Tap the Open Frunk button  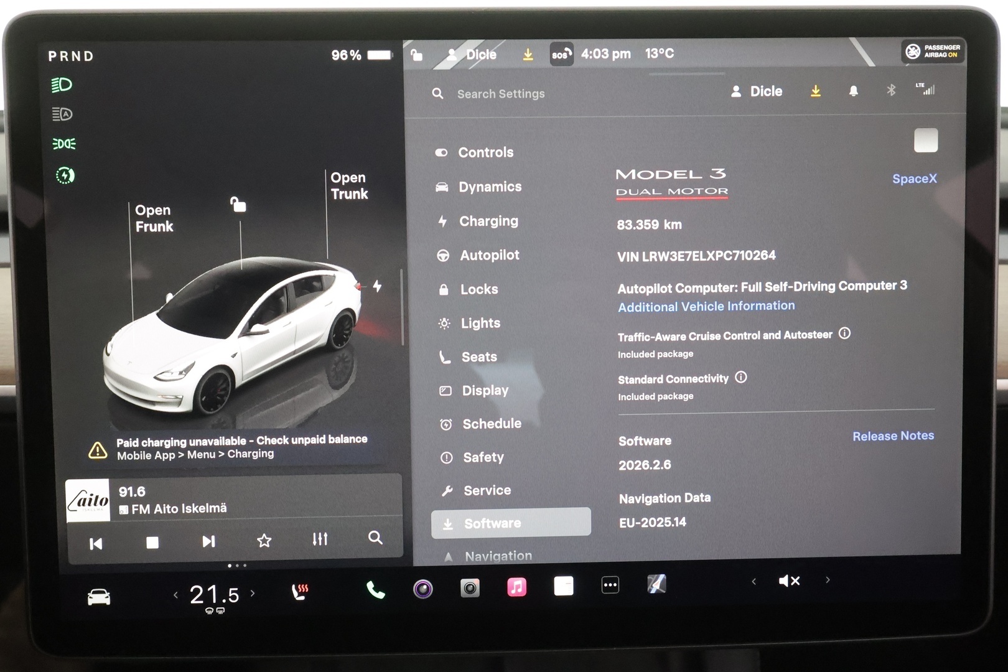[x=154, y=218]
